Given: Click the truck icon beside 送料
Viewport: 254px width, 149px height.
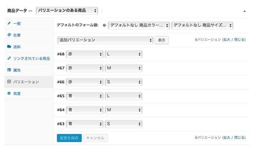Looking at the screenshot, I should click(9, 46).
